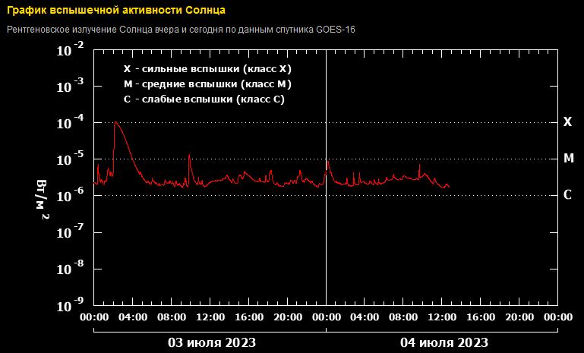Screen dimensions: 584x353
Task: Click the 10^-5 y-axis label
Action: [x=71, y=159]
